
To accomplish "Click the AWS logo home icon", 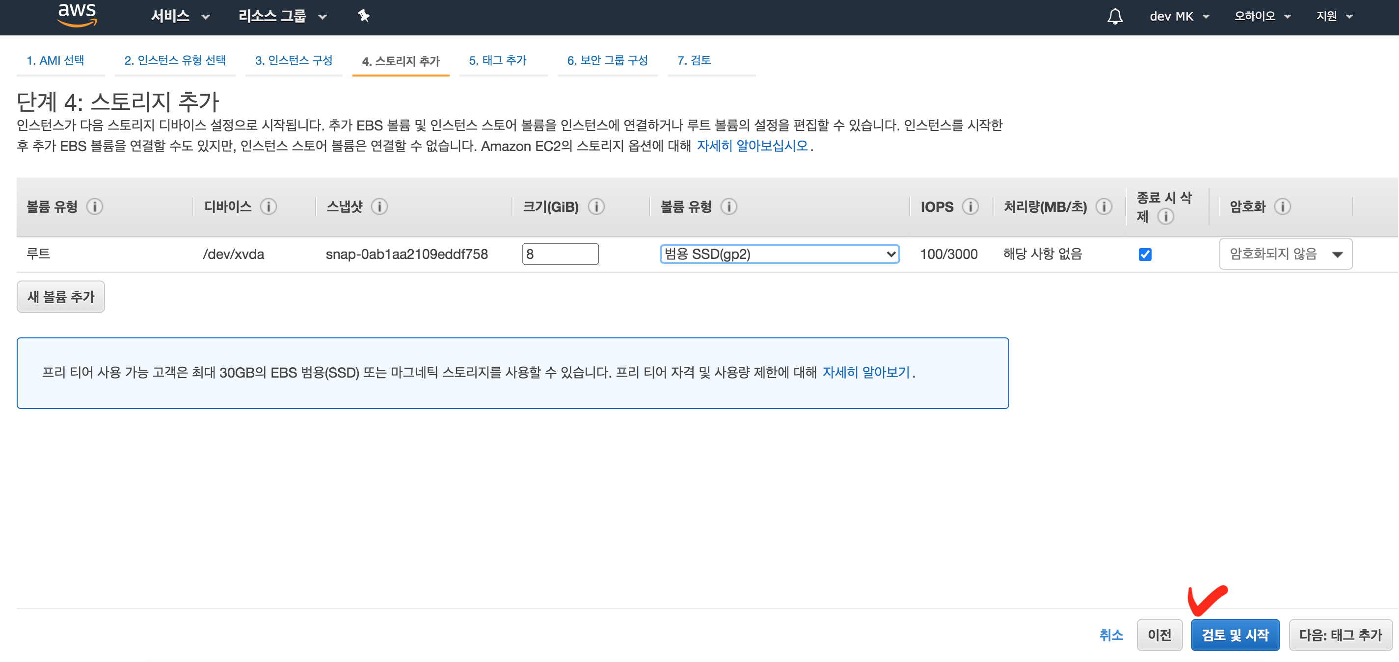I will tap(77, 15).
